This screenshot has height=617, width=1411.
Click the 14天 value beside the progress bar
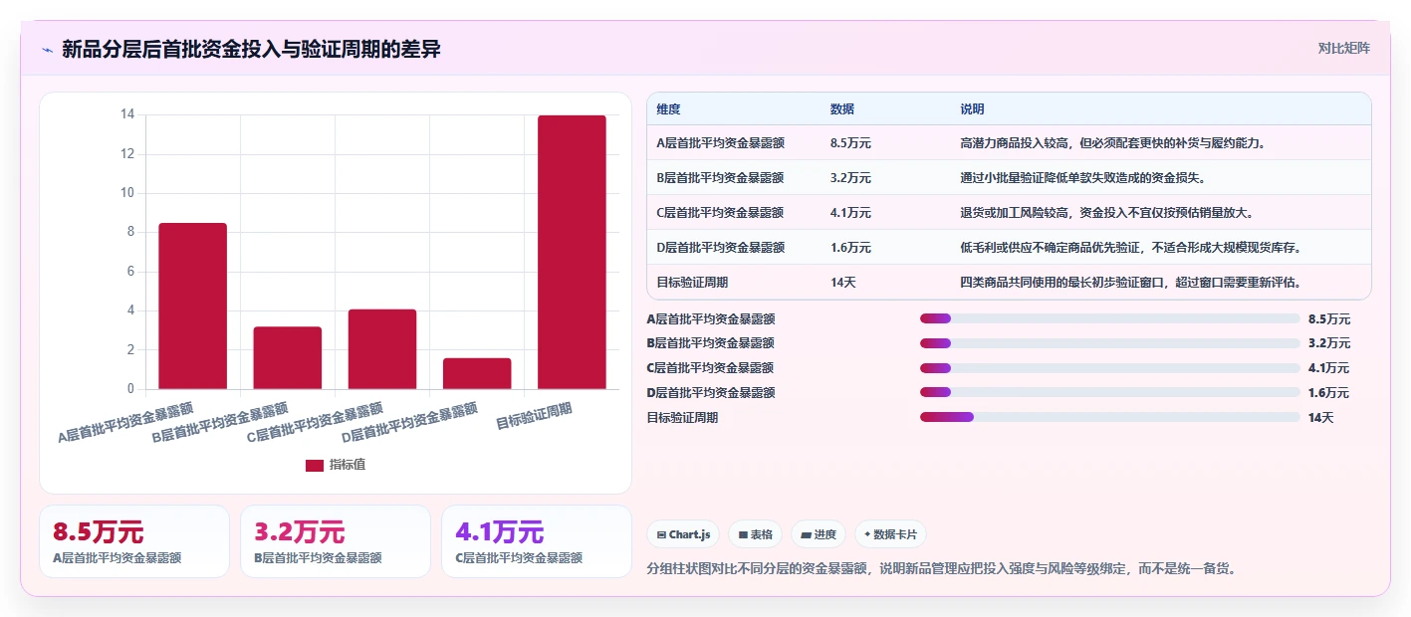pyautogui.click(x=1320, y=418)
